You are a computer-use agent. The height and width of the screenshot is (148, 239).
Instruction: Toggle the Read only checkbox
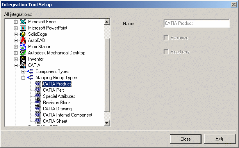(166, 52)
